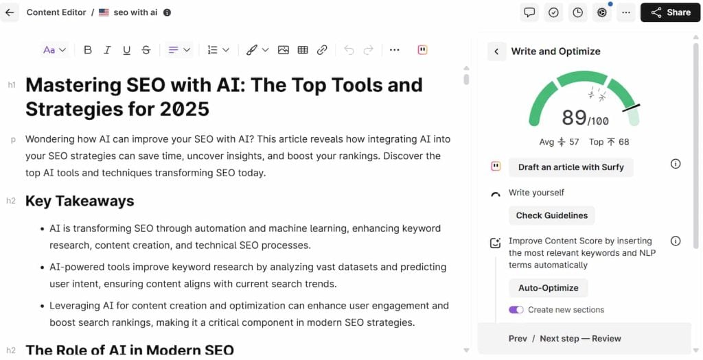Image resolution: width=703 pixels, height=360 pixels.
Task: Open the numbered list dropdown
Action: pos(218,50)
